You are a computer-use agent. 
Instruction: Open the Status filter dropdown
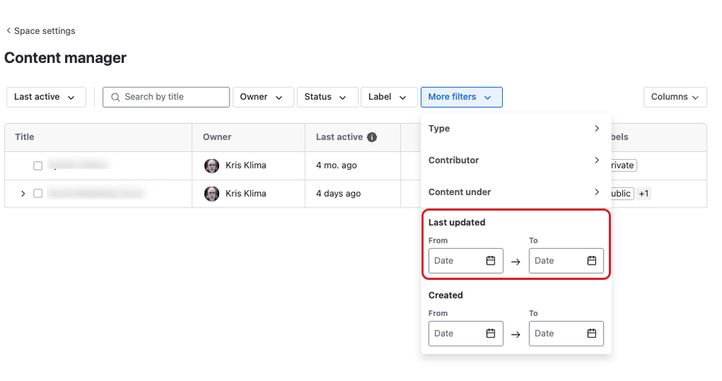328,97
